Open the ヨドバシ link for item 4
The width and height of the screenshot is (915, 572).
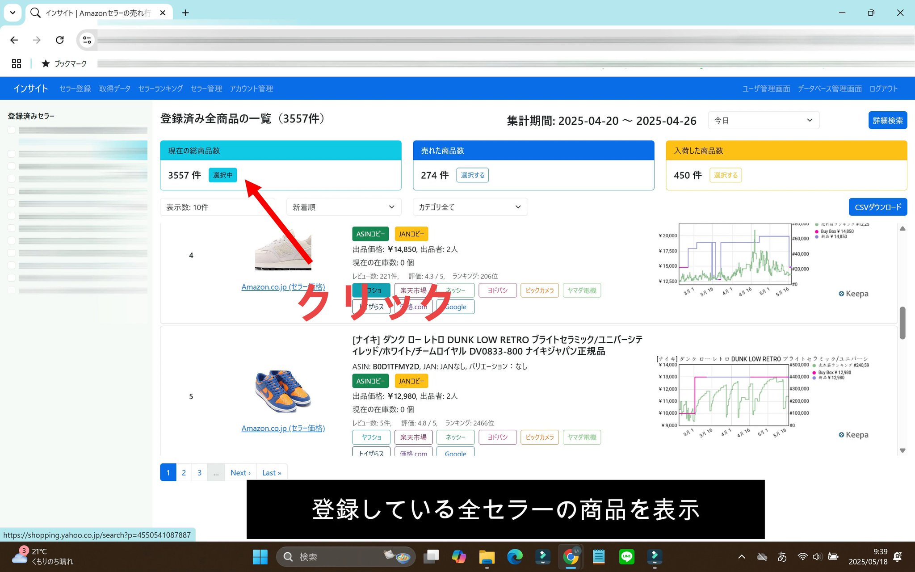(x=497, y=290)
